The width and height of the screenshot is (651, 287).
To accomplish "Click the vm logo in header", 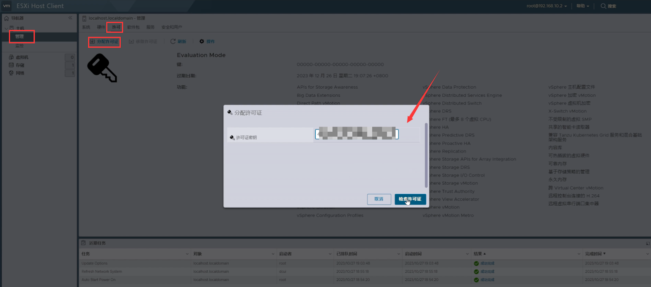I will tap(7, 6).
